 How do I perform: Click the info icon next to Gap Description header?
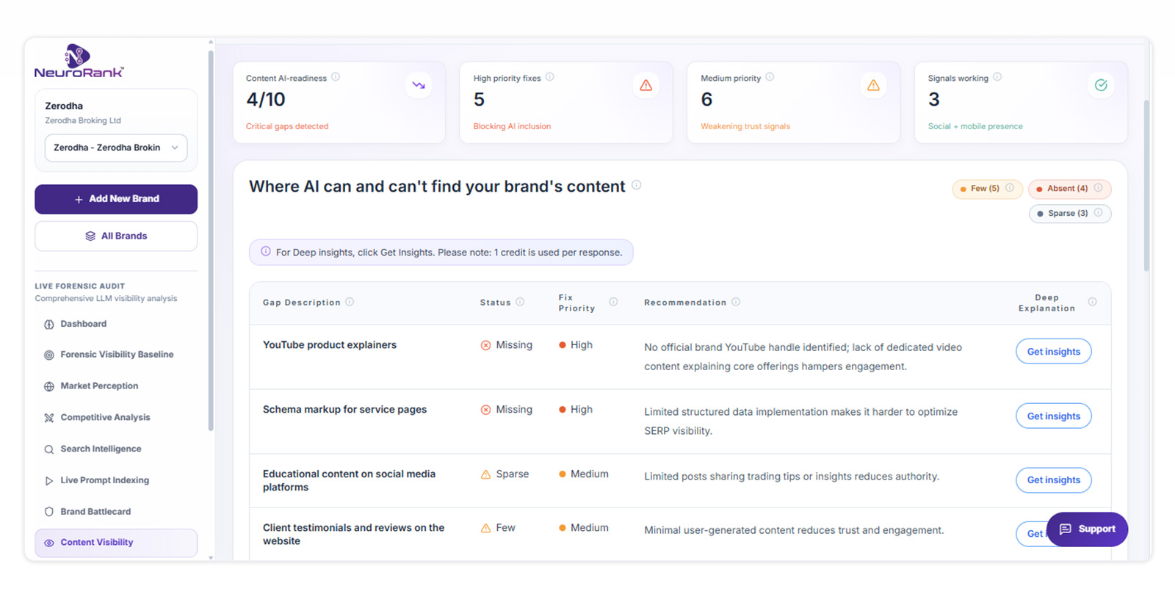tap(350, 302)
